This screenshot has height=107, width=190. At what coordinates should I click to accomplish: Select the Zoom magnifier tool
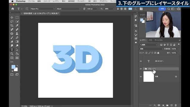[12, 54]
